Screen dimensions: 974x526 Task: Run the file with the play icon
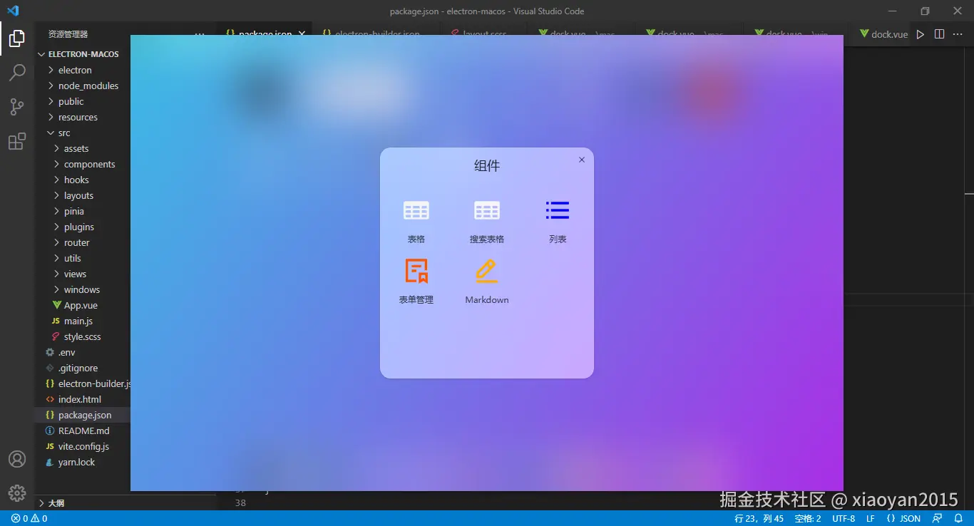click(x=921, y=34)
